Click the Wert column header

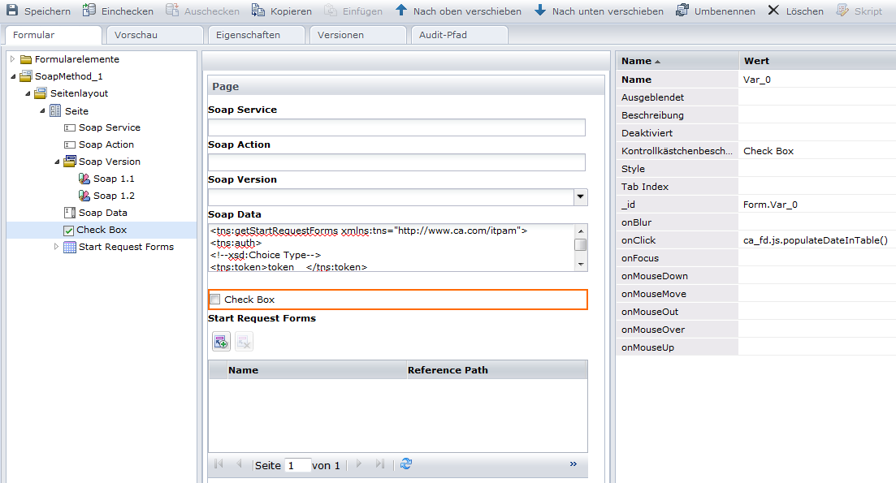(817, 61)
